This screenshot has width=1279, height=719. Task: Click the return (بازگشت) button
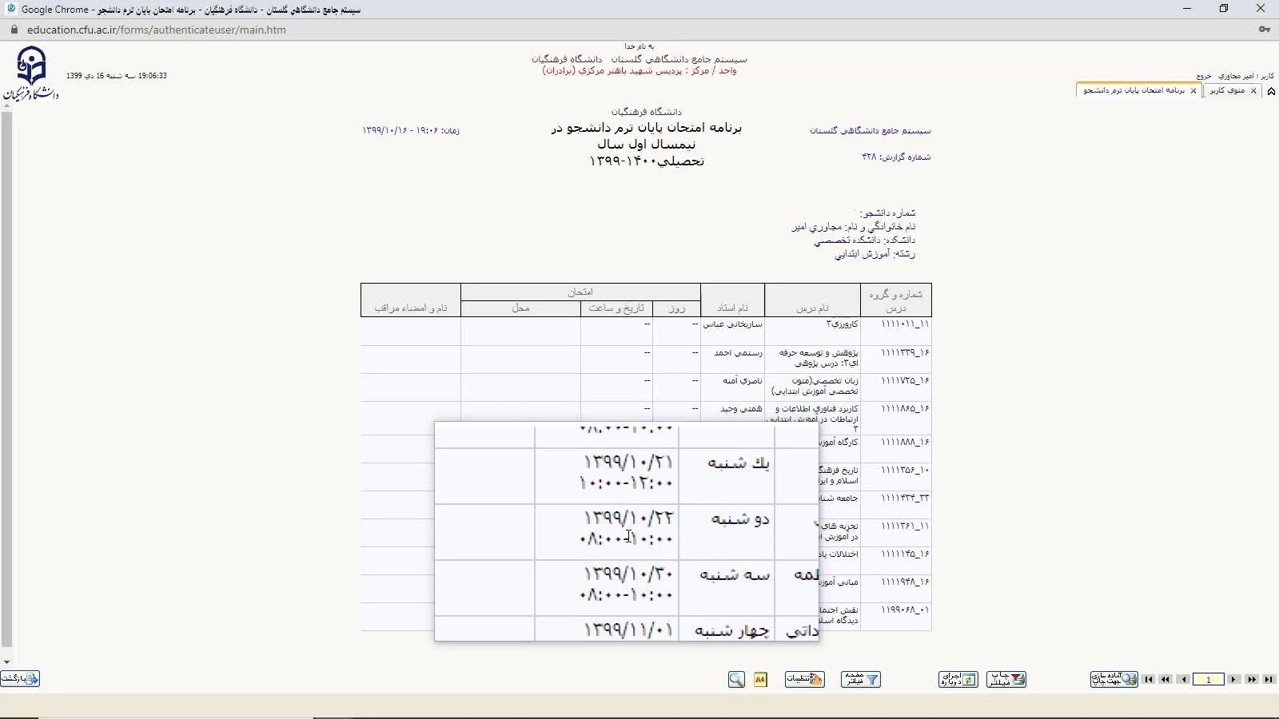pyautogui.click(x=20, y=679)
